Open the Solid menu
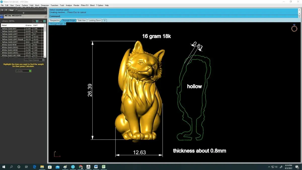This screenshot has width=302, height=170. point(31,5)
